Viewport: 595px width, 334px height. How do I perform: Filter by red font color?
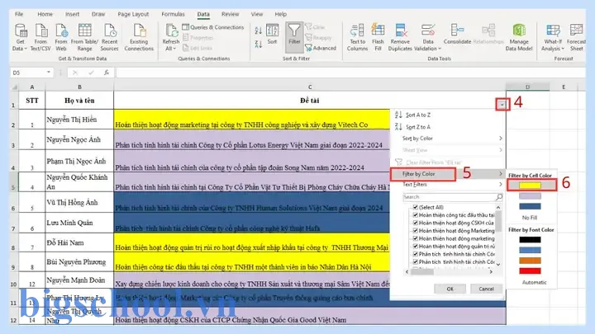pyautogui.click(x=530, y=270)
